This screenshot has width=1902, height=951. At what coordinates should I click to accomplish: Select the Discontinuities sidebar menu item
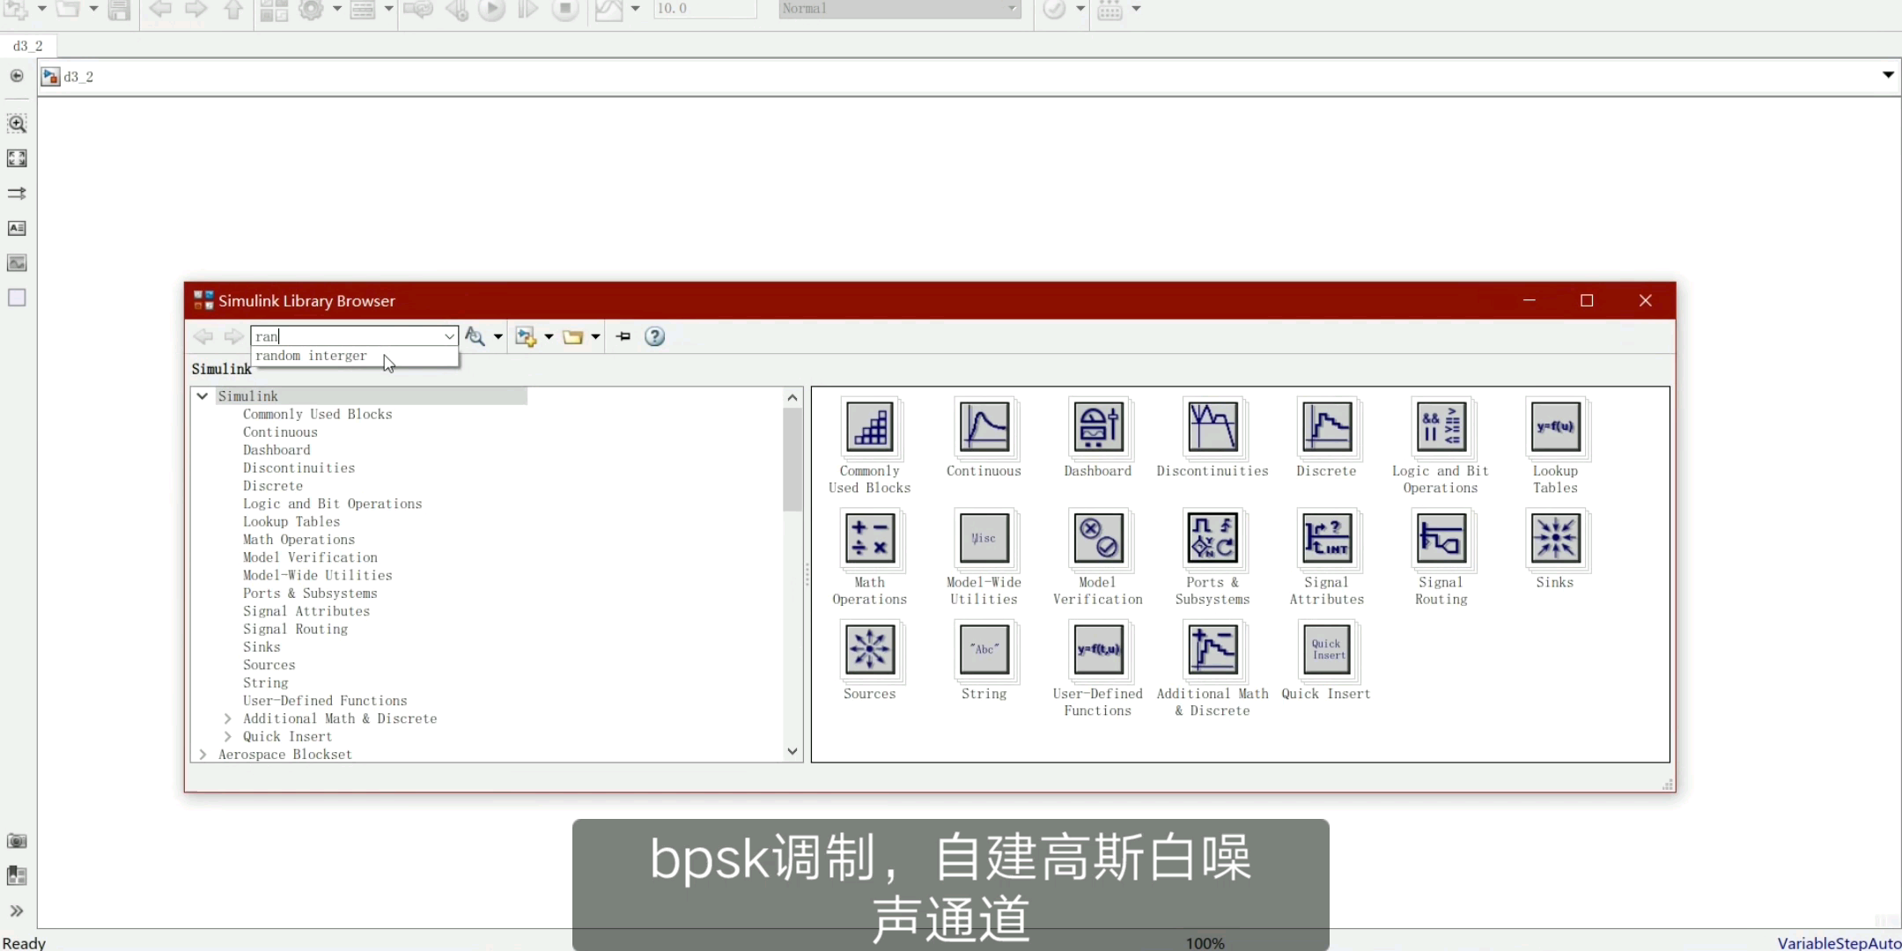[299, 467]
